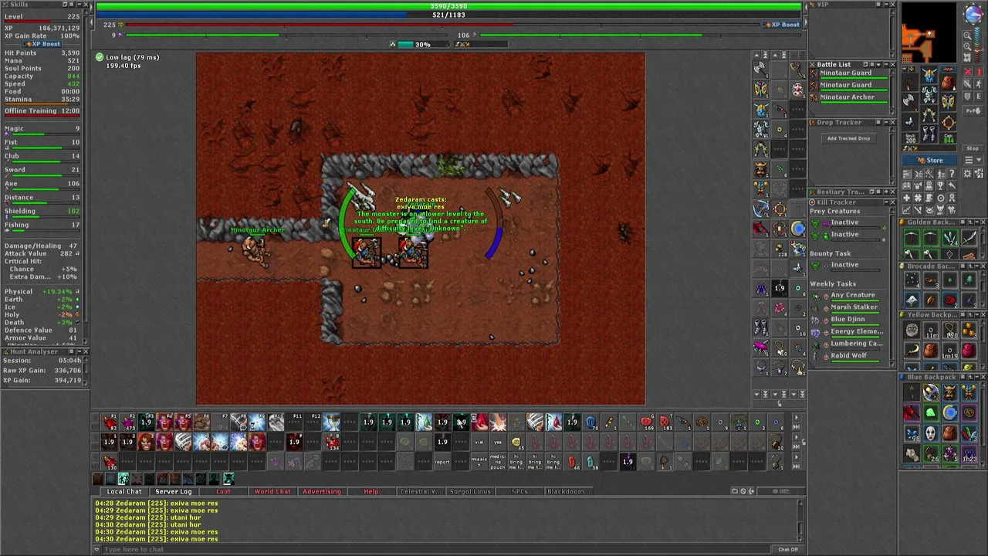Collapse the Kill Tracker panel

click(x=886, y=202)
